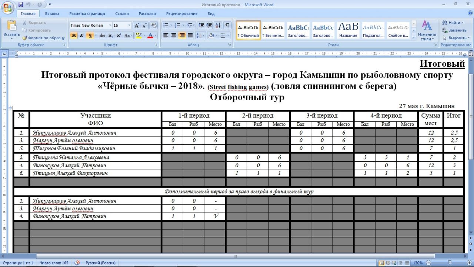Toggle Italic (К) formatting
474x267 pixels.
coord(81,36)
